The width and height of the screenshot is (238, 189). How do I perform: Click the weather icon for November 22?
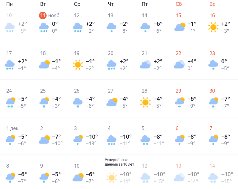click(179, 65)
